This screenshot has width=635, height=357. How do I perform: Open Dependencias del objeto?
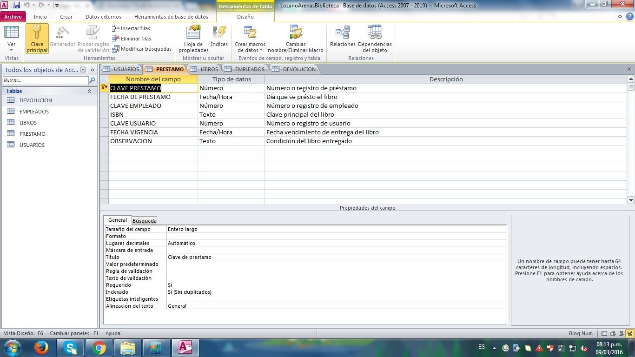click(375, 38)
